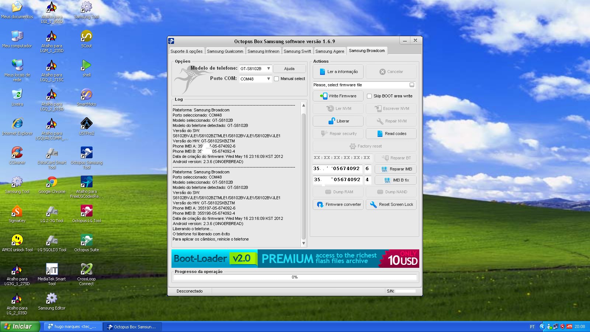Open the Meus documentos folder icon
Screen dimensions: 590x332
[x=17, y=10]
